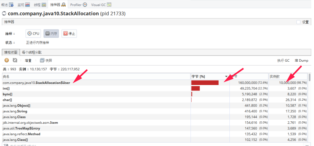Select the java.lang.String row
Viewport: 314px width, 146px height.
pos(96,111)
